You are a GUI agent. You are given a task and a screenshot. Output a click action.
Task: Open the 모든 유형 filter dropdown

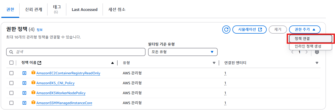point(183,52)
